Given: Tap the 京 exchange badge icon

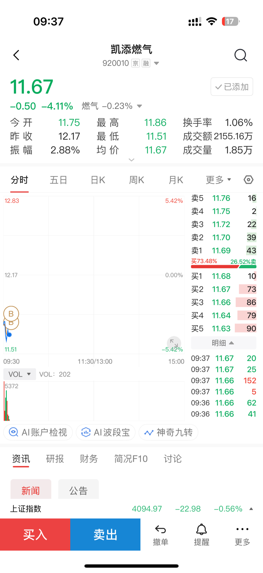Looking at the screenshot, I should [136, 63].
